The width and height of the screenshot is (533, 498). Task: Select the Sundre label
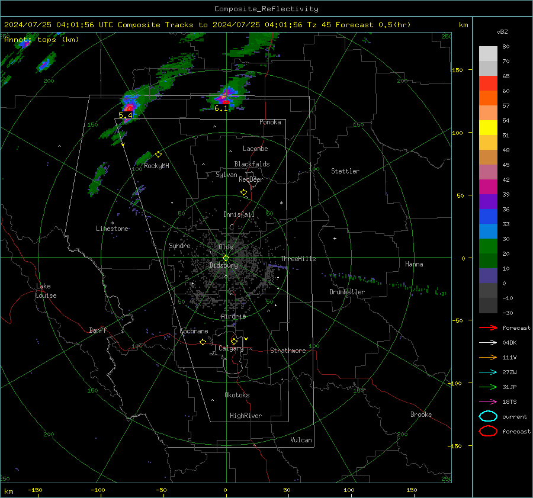click(179, 245)
